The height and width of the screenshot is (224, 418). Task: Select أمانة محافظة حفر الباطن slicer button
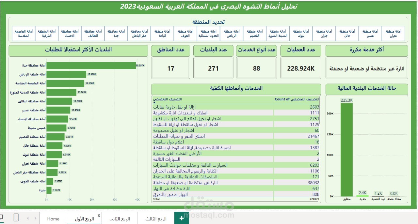(139, 34)
